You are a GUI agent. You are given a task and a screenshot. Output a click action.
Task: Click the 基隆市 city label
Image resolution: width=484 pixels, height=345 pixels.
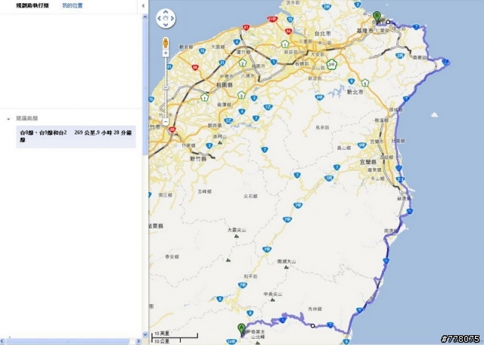pos(365,31)
